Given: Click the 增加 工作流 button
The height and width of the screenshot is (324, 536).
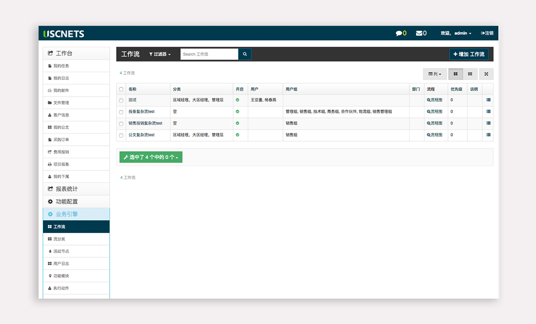Looking at the screenshot, I should (469, 54).
